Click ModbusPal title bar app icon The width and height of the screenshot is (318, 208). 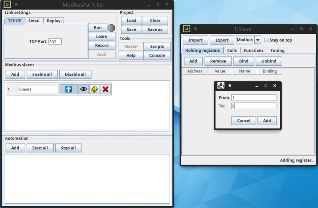pyautogui.click(x=7, y=4)
